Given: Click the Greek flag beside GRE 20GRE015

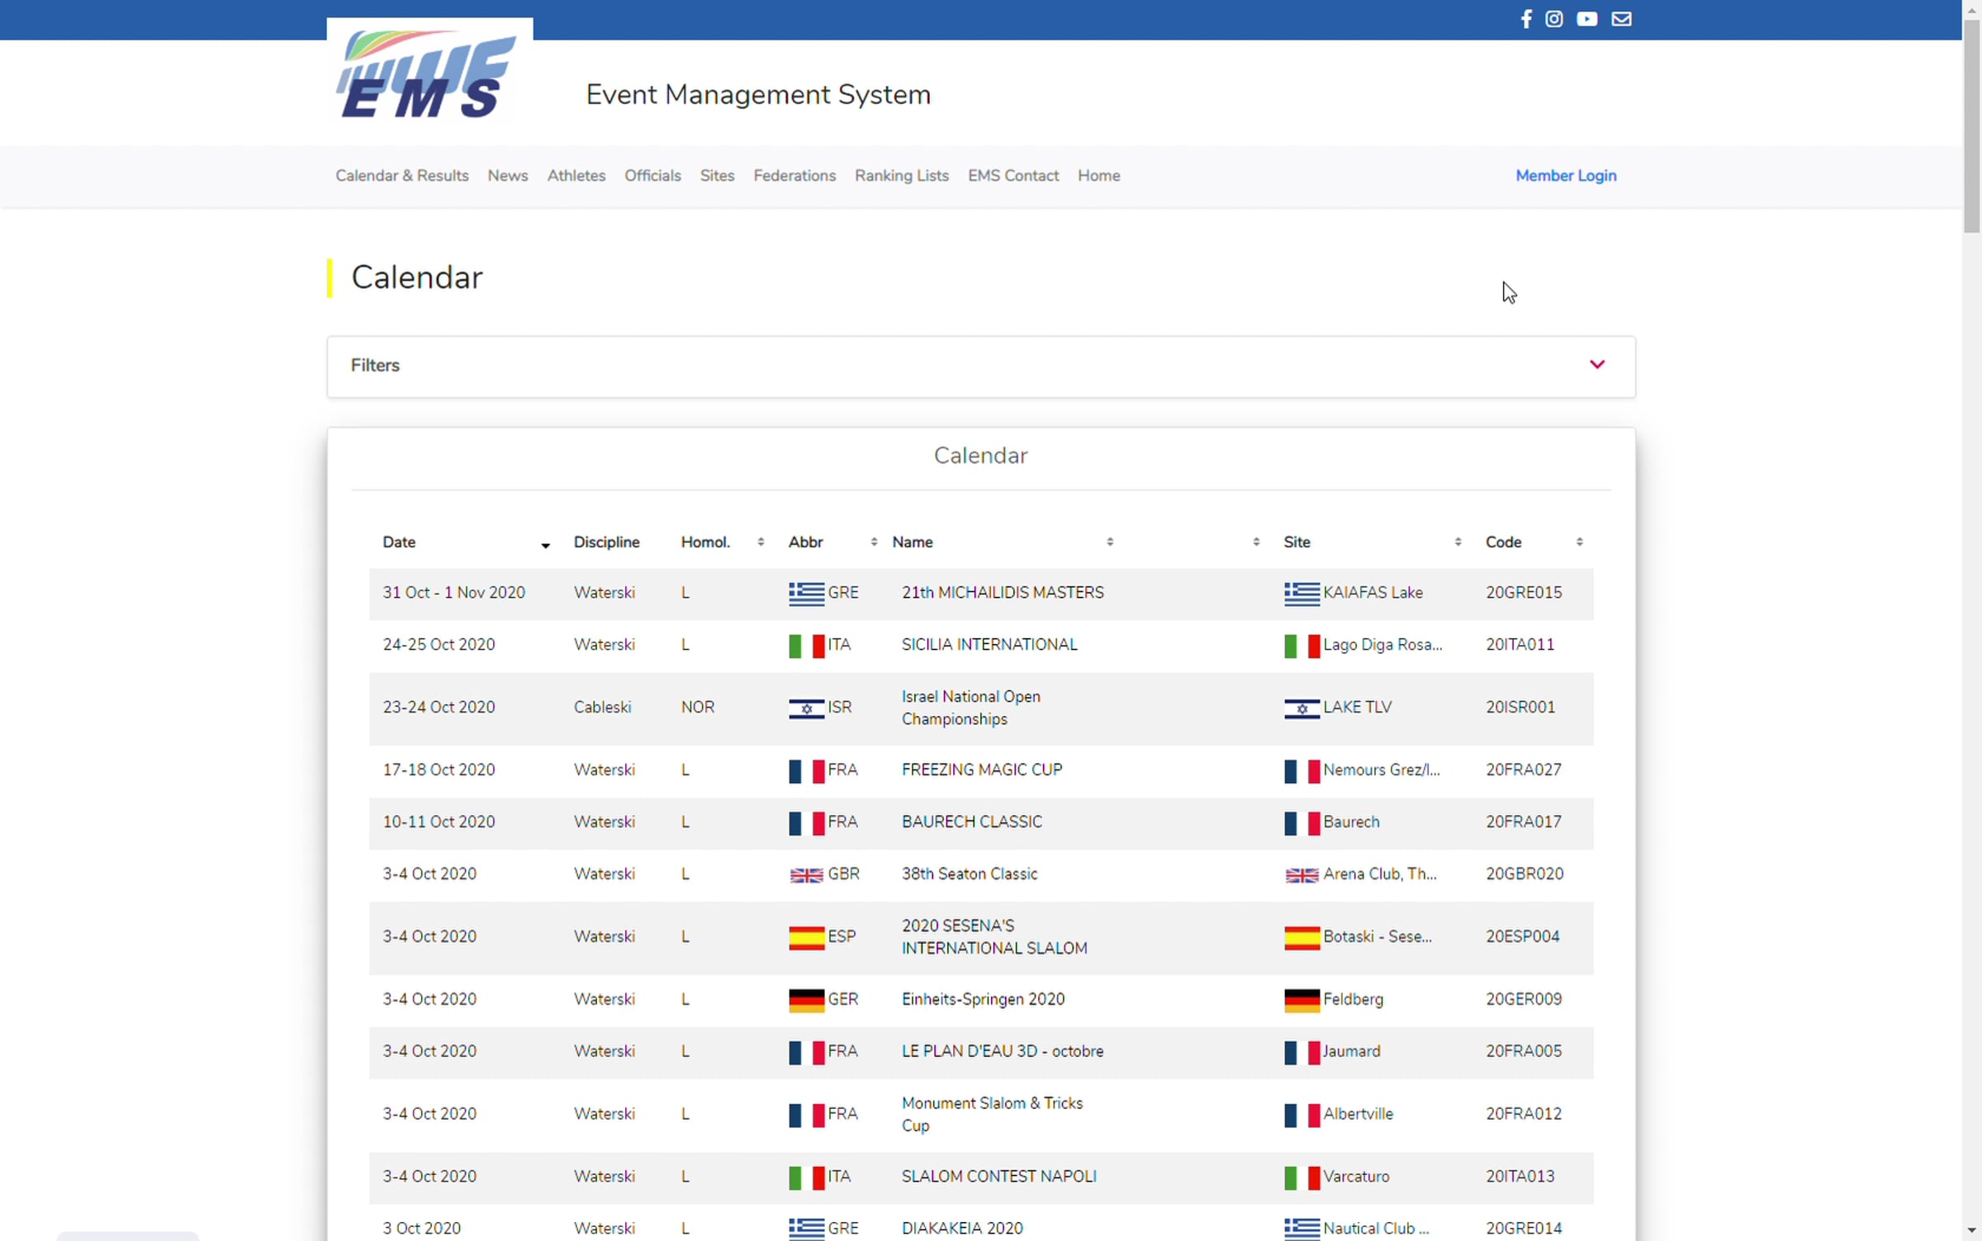Looking at the screenshot, I should pos(806,593).
